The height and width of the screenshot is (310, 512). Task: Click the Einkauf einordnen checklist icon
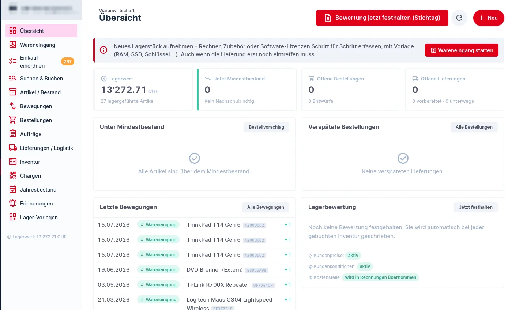pos(13,61)
